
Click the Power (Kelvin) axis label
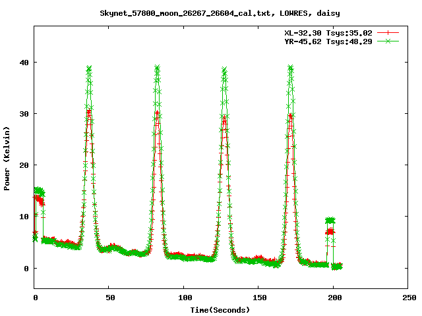click(7, 158)
